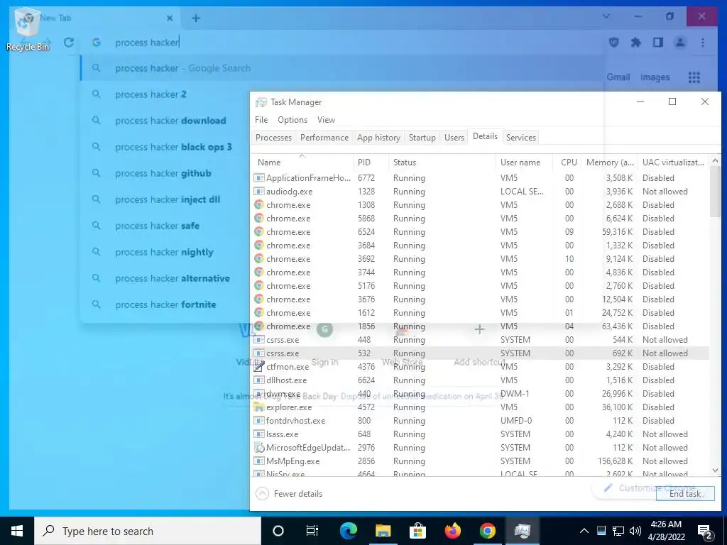This screenshot has height=545, width=727.
Task: Close the New Tab tab
Action: (170, 18)
